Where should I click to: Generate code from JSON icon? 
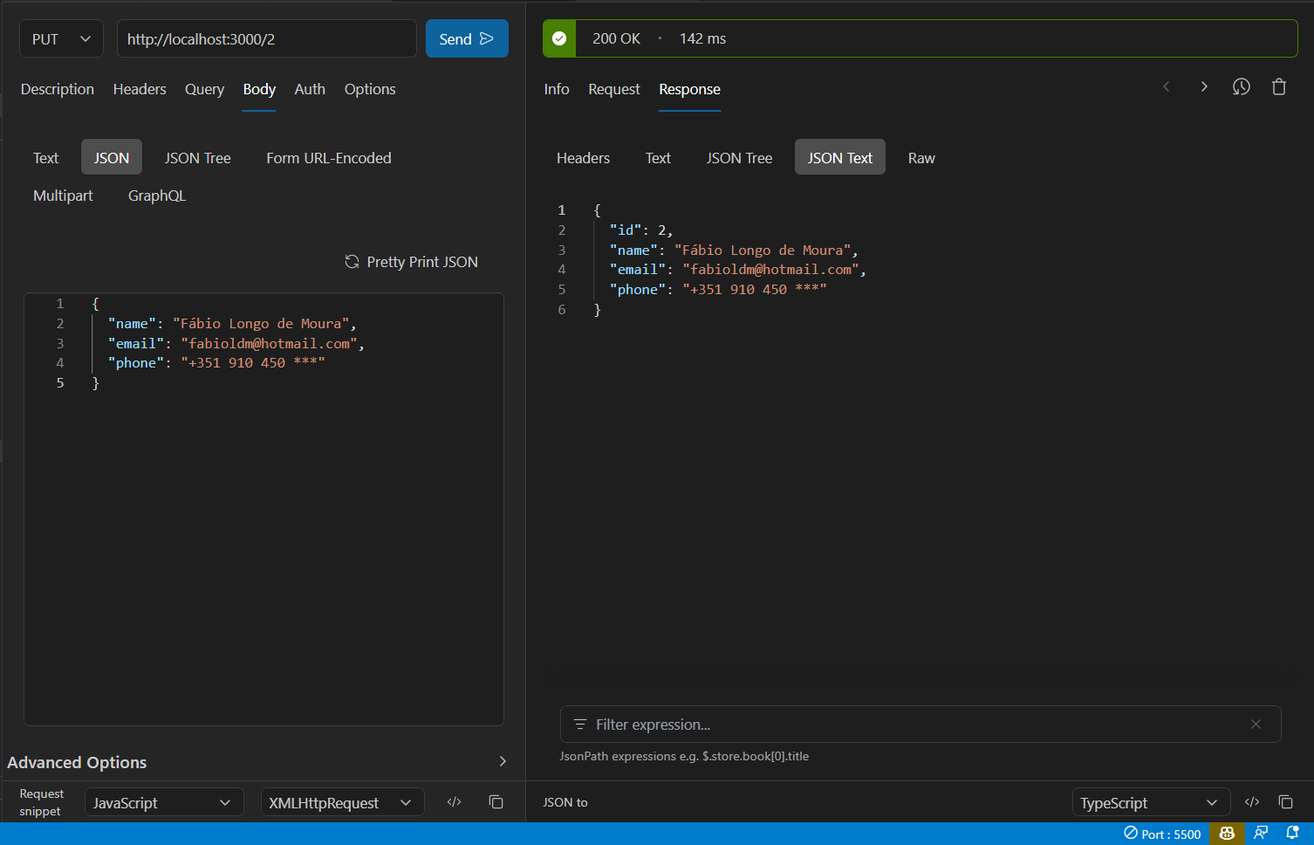point(1252,802)
